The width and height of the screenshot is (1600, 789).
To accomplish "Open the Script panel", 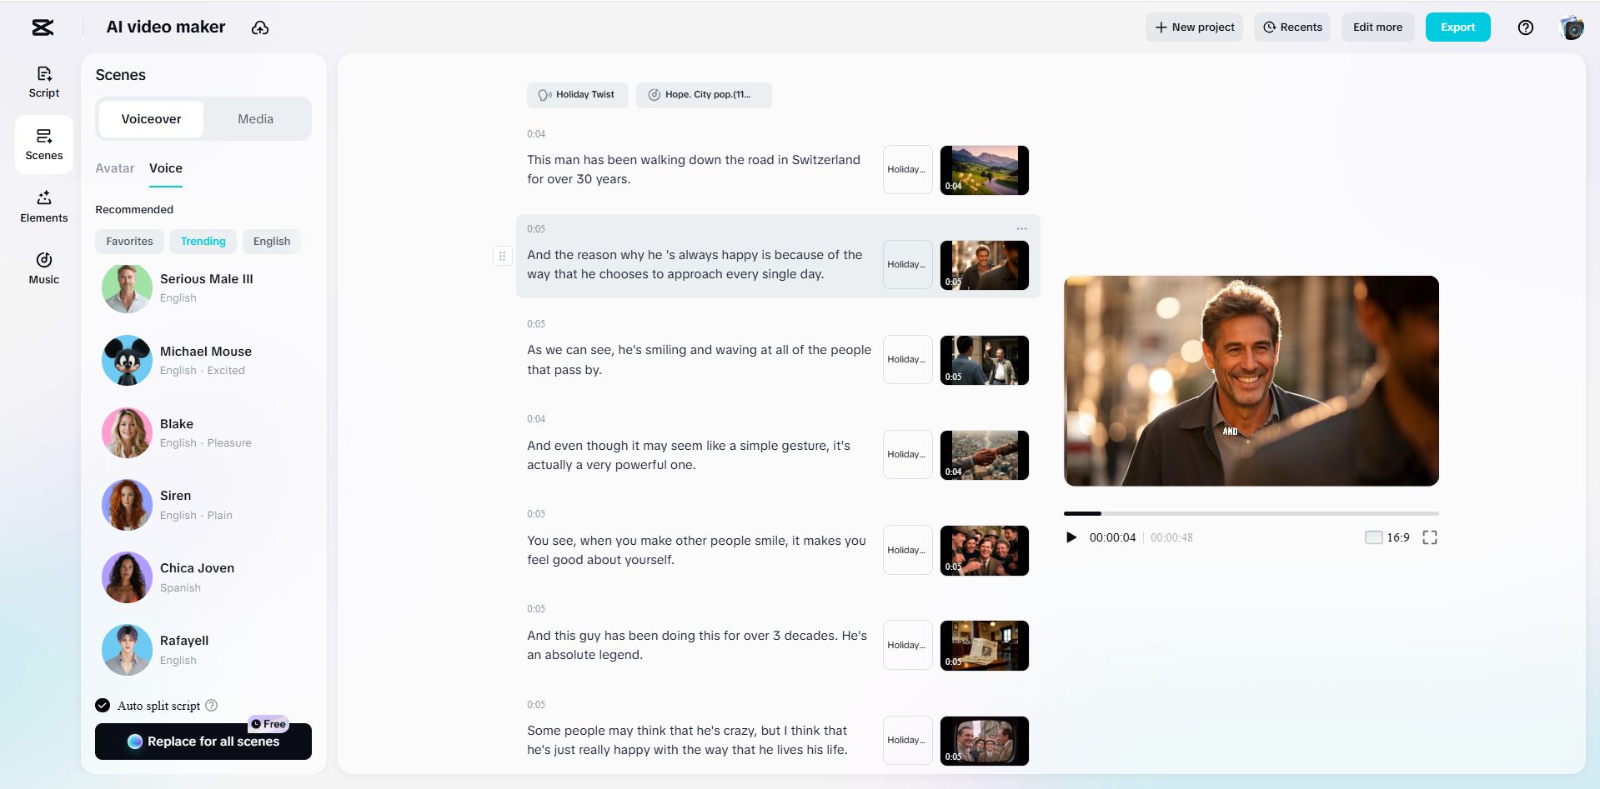I will [x=44, y=82].
